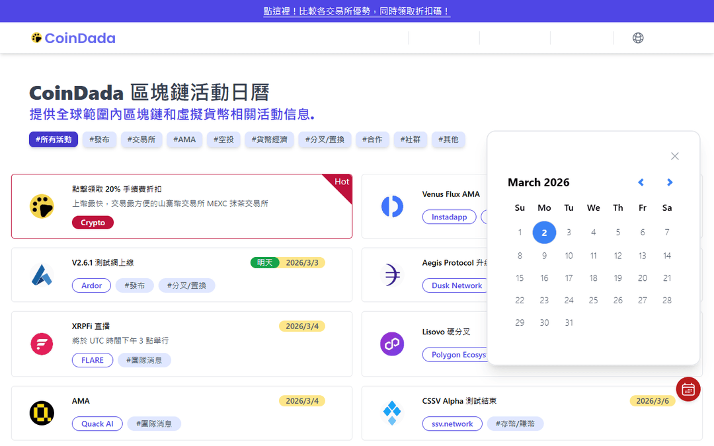Select March 10 in calendar
Screen dimensions: 714x446
pyautogui.click(x=569, y=256)
